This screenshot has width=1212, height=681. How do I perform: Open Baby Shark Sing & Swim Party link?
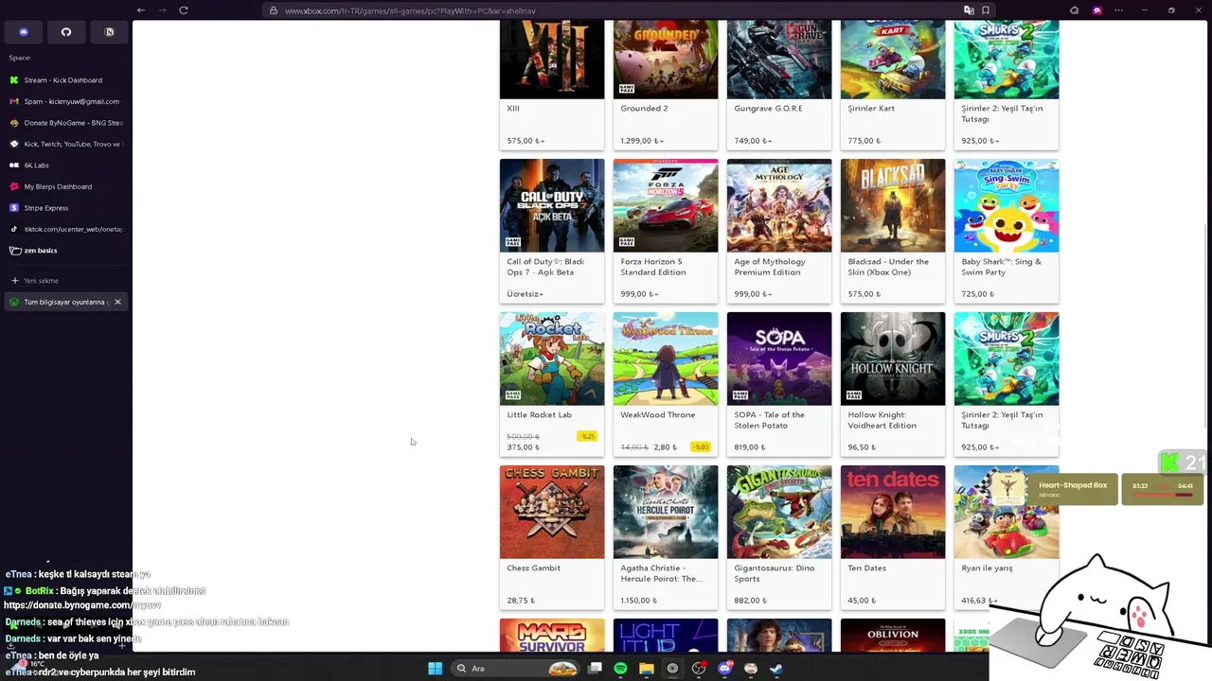click(1001, 267)
